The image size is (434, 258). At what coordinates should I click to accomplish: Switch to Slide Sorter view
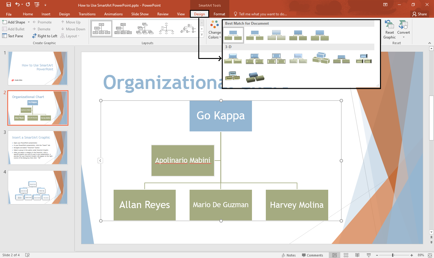pos(346,255)
